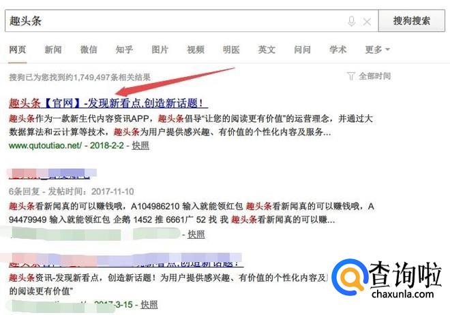The width and height of the screenshot is (450, 315).
Task: Click the snippet line starting 94479949 输入就能领红包
Action: [x=172, y=220]
